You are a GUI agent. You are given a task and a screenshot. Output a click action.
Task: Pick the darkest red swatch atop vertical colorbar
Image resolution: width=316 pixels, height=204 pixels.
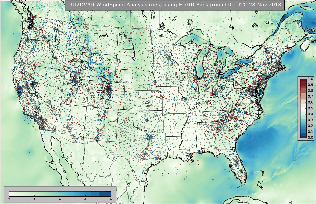pyautogui.click(x=303, y=81)
